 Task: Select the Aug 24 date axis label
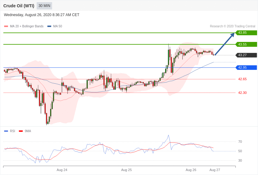point(62,170)
